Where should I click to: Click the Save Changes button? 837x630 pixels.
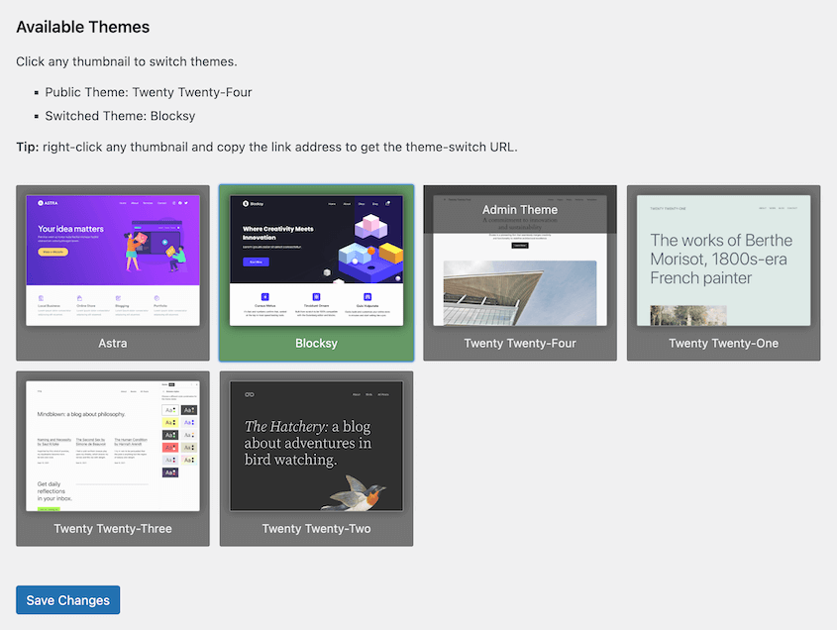[x=67, y=600]
